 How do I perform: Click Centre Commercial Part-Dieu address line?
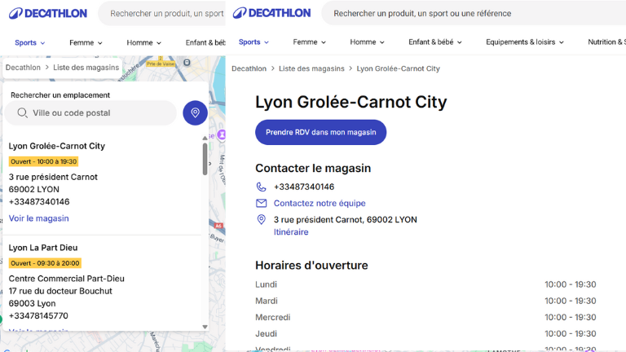[66, 279]
